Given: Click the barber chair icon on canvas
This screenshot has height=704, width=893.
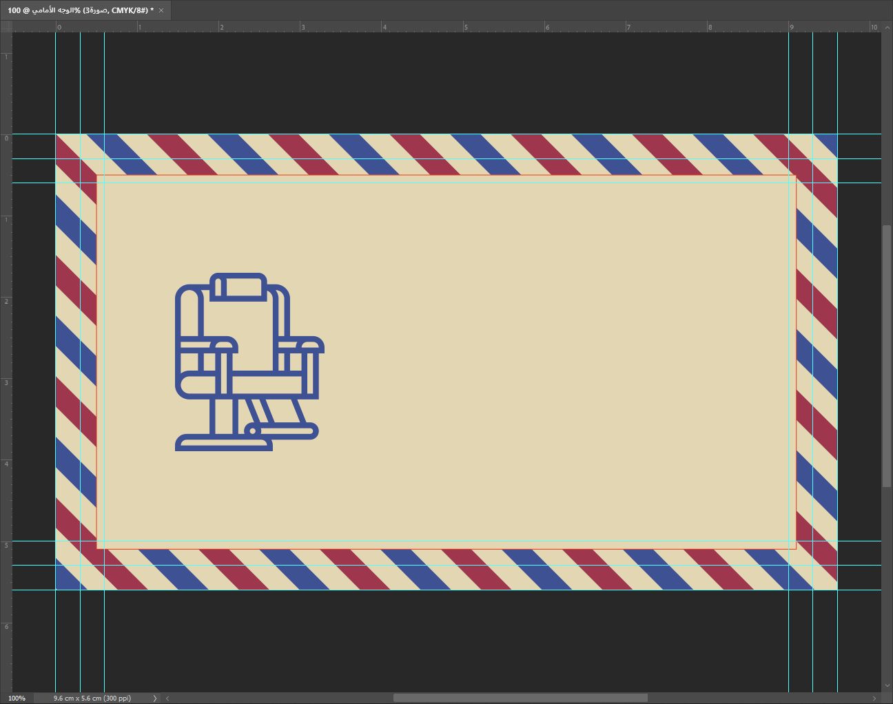Looking at the screenshot, I should [x=249, y=362].
